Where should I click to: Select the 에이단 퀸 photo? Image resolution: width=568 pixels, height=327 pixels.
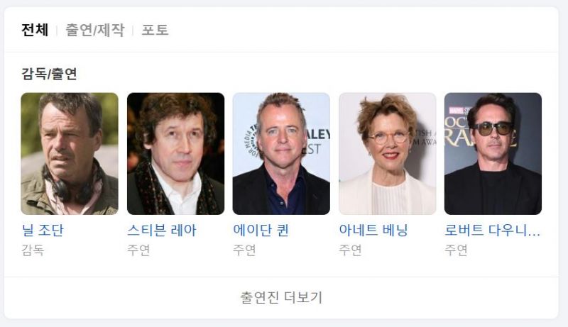pyautogui.click(x=281, y=154)
